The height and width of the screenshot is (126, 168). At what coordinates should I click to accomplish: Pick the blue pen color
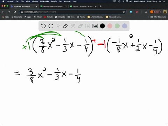coord(125,26)
